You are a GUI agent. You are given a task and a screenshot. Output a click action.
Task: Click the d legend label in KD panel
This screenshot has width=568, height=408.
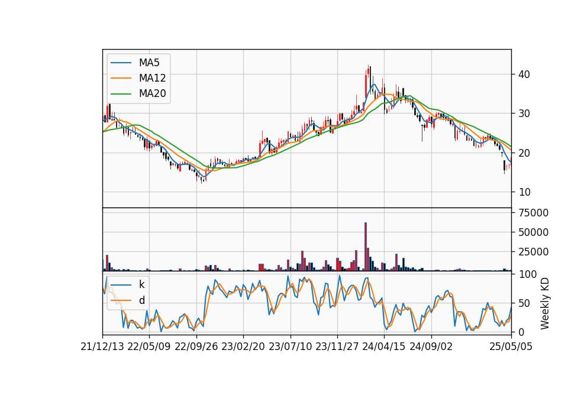(x=142, y=300)
